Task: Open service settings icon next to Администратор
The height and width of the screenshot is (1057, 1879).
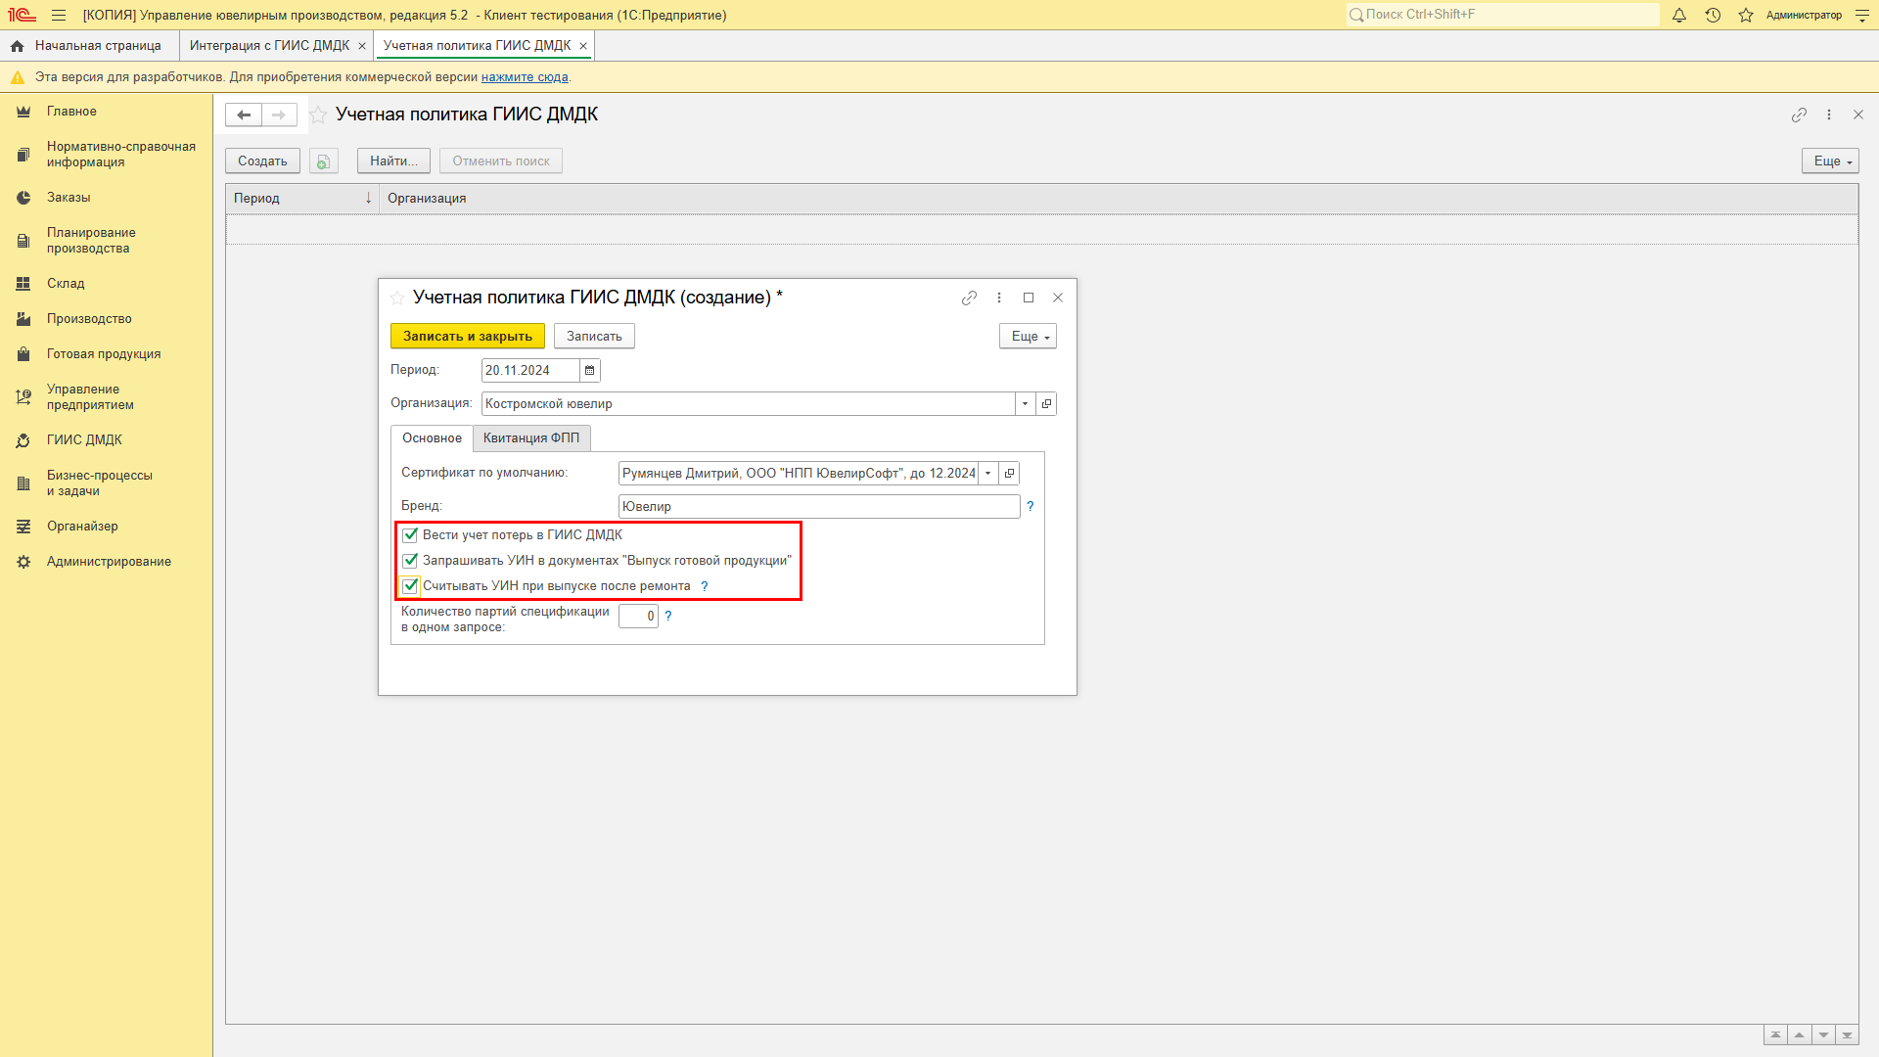Action: (x=1862, y=15)
